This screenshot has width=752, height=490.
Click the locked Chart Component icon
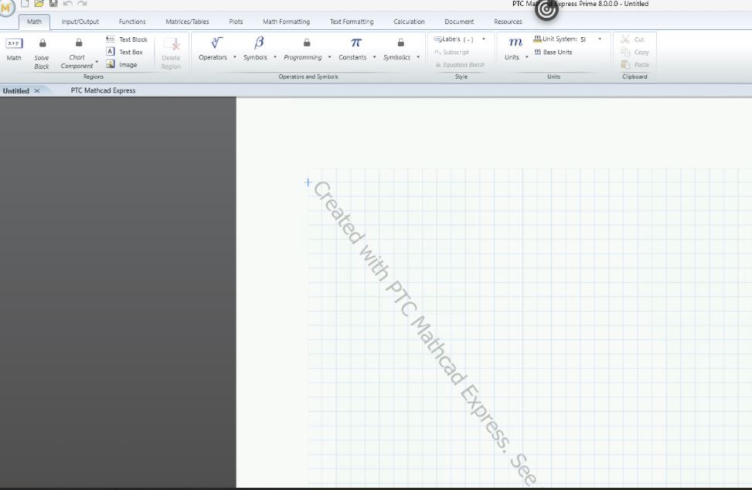[79, 43]
